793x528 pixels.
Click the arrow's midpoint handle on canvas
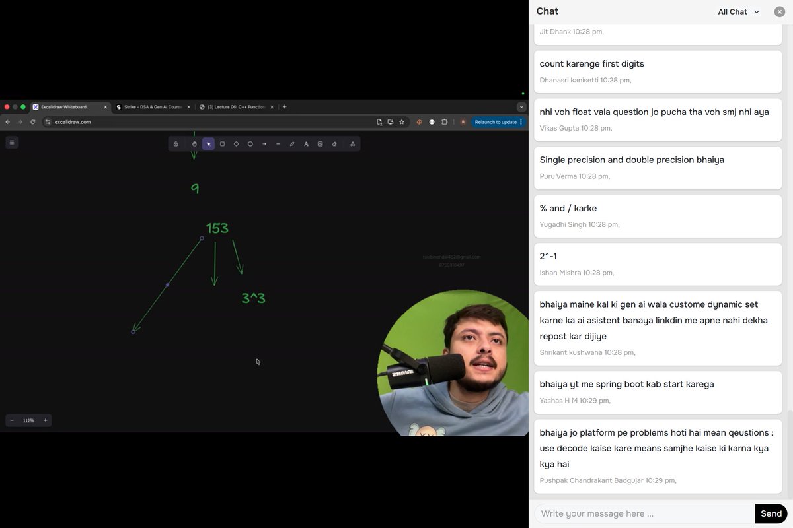[x=167, y=285]
